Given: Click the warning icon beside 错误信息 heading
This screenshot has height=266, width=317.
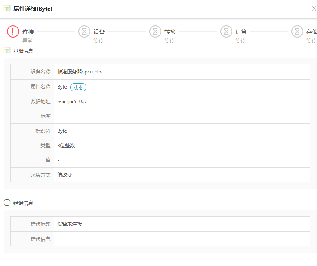Looking at the screenshot, I should pos(7,202).
